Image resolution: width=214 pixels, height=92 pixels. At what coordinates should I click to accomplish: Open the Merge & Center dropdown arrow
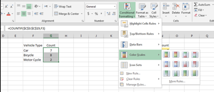click(82, 14)
